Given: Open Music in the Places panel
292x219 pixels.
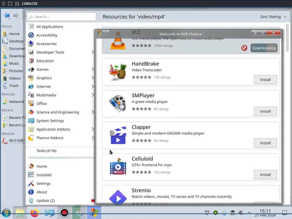Looking at the screenshot, I should (12, 63).
